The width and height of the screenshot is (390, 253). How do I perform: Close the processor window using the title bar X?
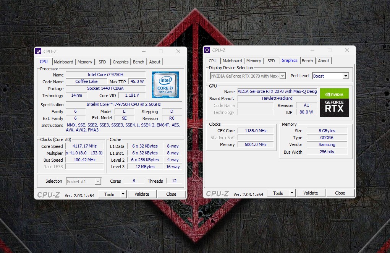pyautogui.click(x=178, y=51)
